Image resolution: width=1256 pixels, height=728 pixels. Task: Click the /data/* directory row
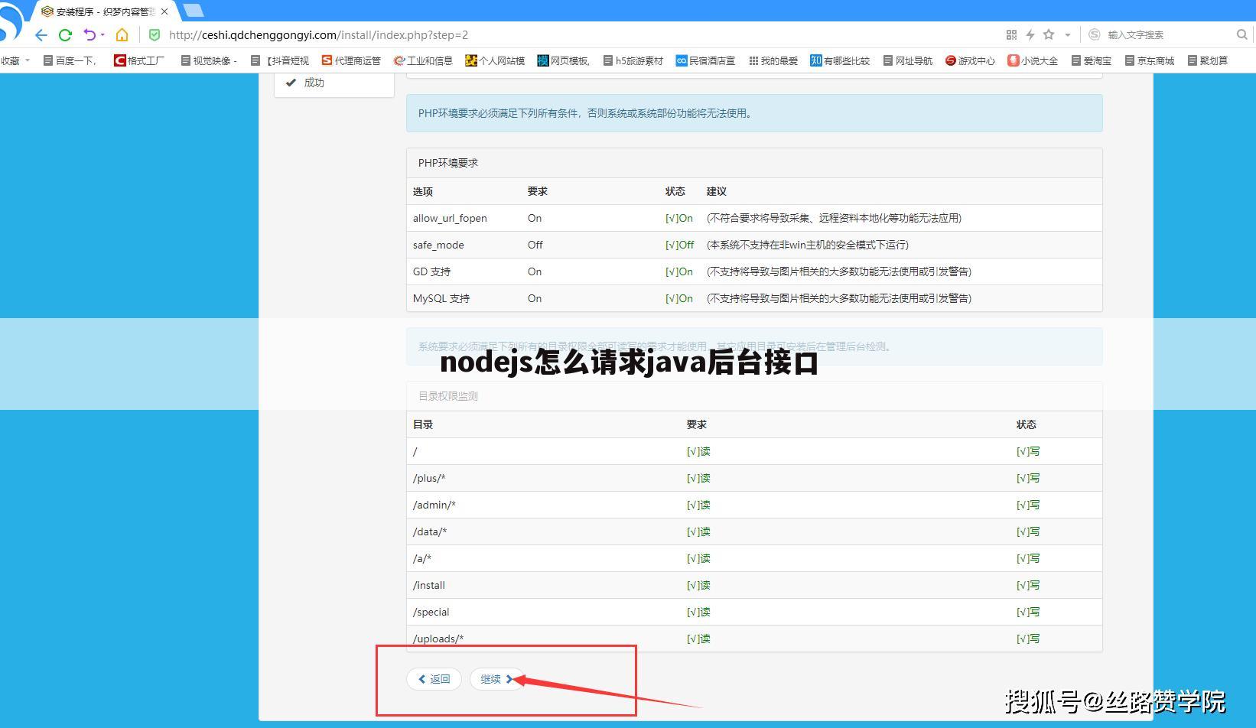(754, 531)
